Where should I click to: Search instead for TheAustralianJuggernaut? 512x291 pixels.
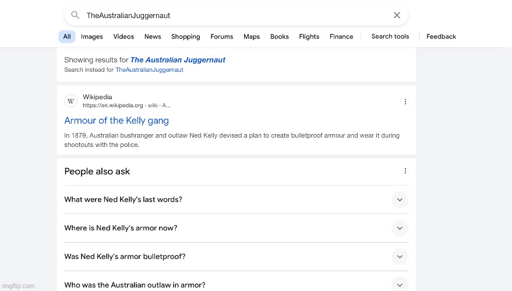[149, 70]
